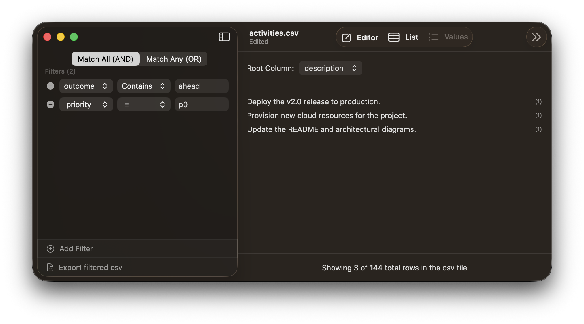Expand toolbar overflow double-chevron icon
This screenshot has height=324, width=584.
[x=536, y=37]
